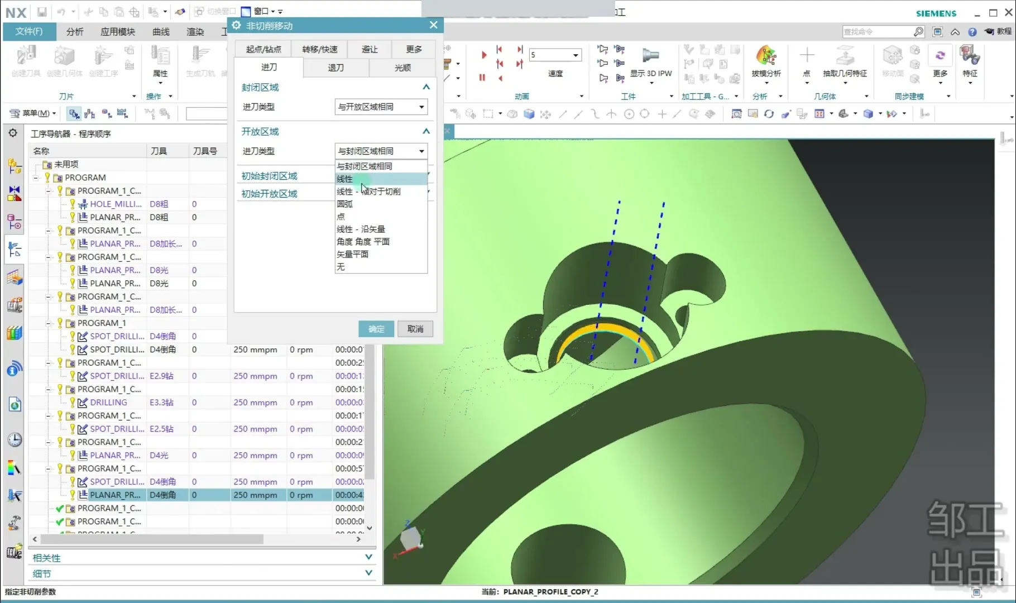Click the Properties (属性) icon in ribbon
Screen dimensions: 1016x603
coord(160,57)
